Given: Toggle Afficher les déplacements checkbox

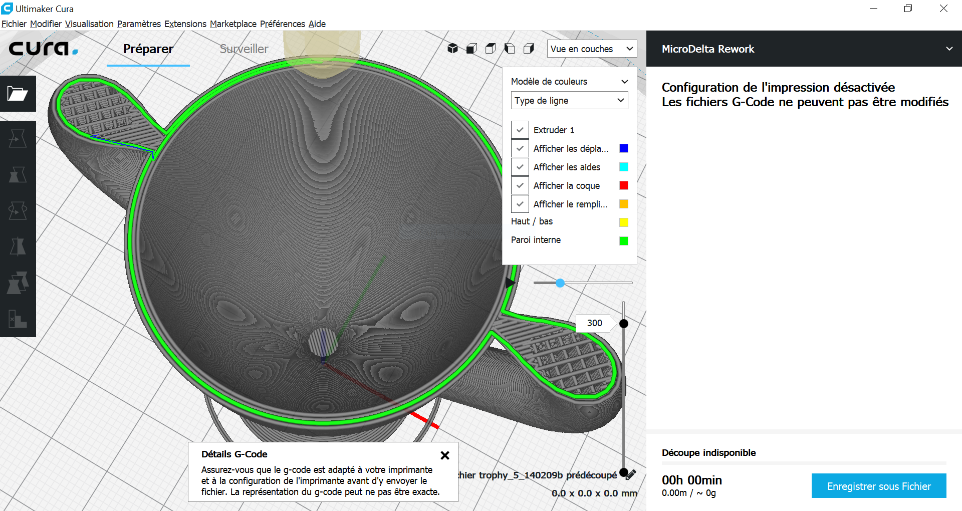Looking at the screenshot, I should (x=520, y=148).
